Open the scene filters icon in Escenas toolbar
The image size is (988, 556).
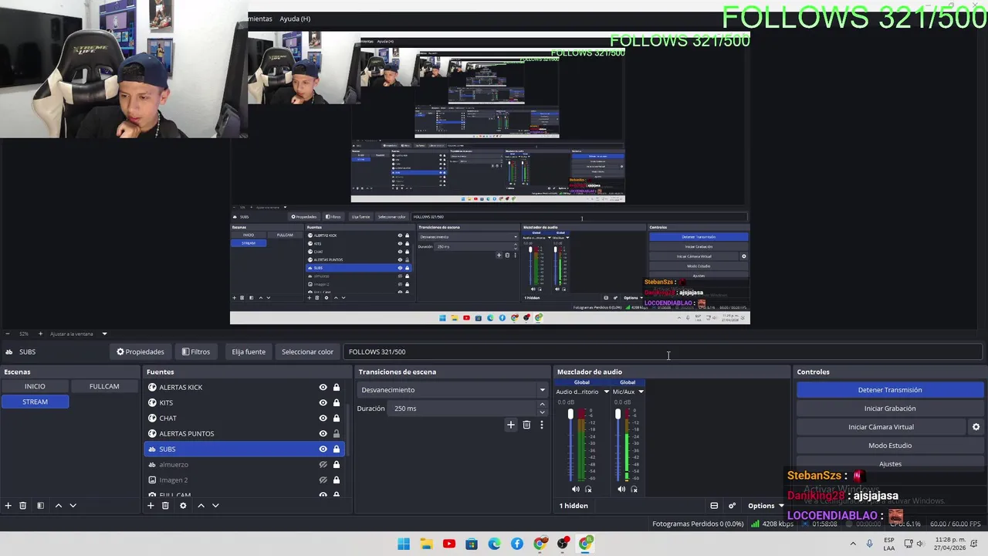pos(40,506)
